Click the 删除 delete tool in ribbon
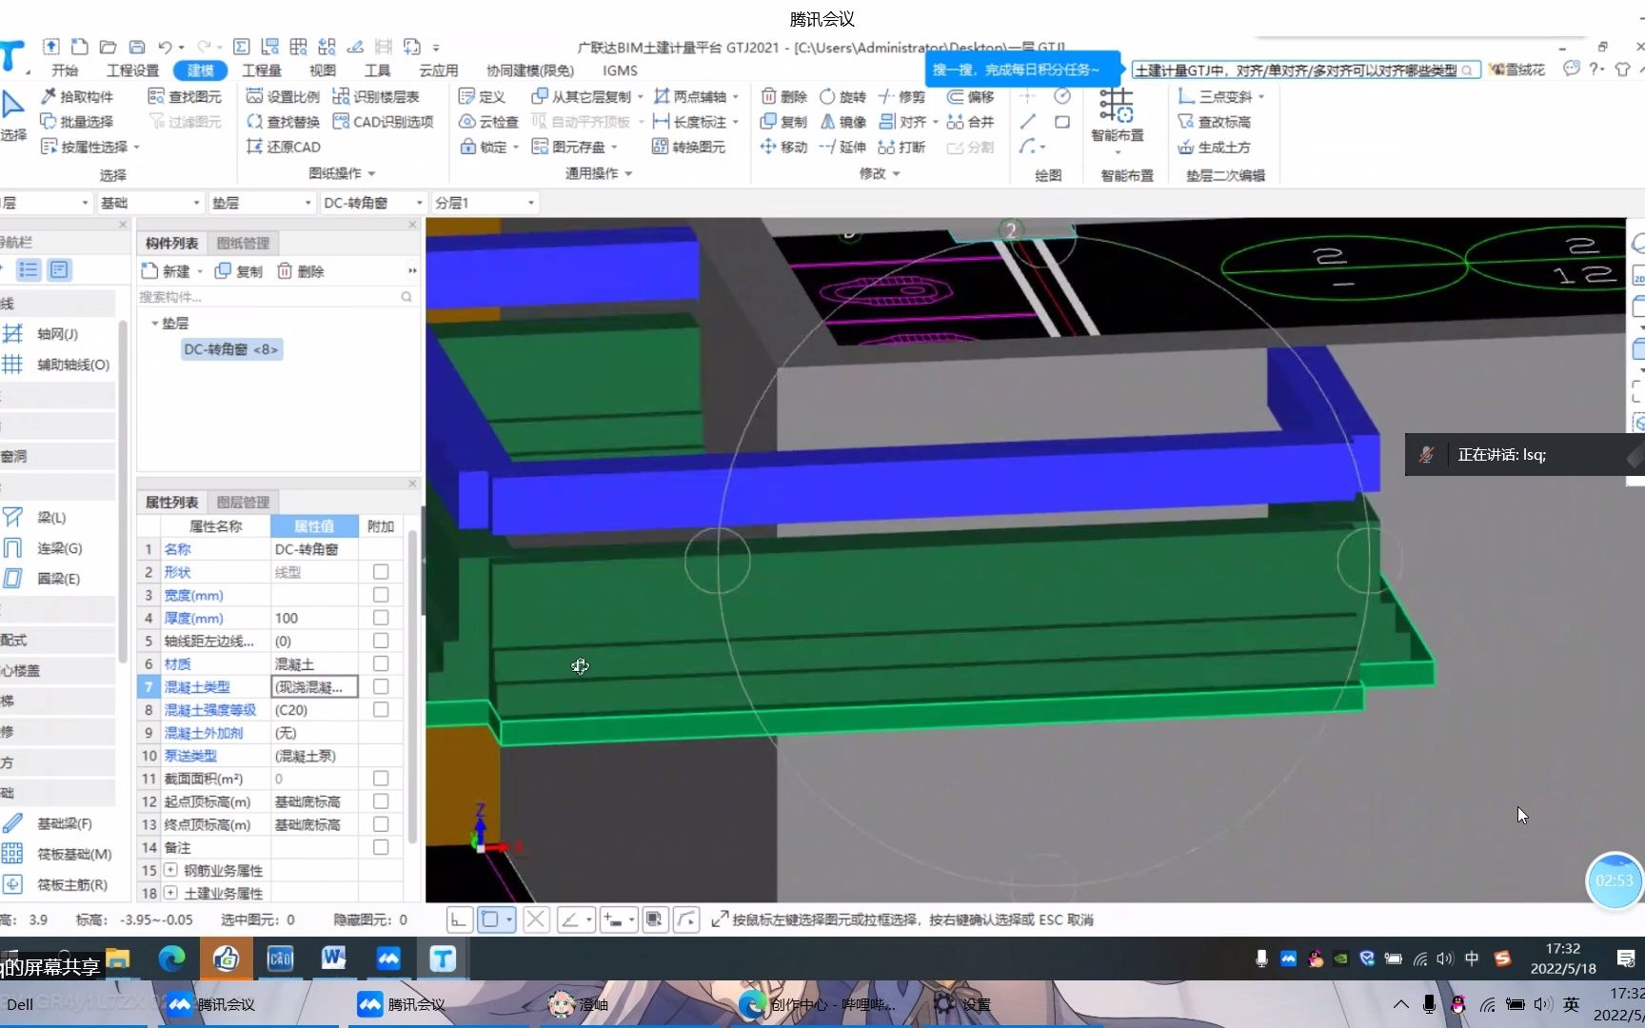This screenshot has height=1028, width=1645. click(783, 96)
